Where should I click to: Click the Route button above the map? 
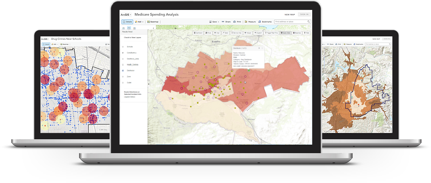click(x=209, y=33)
